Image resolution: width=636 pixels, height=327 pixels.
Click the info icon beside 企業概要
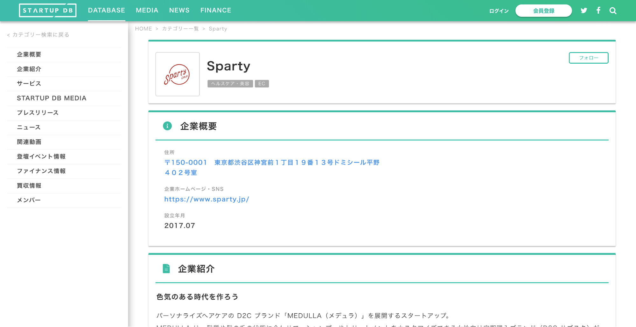167,126
